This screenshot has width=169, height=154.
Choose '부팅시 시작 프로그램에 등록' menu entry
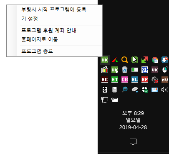(x=54, y=10)
